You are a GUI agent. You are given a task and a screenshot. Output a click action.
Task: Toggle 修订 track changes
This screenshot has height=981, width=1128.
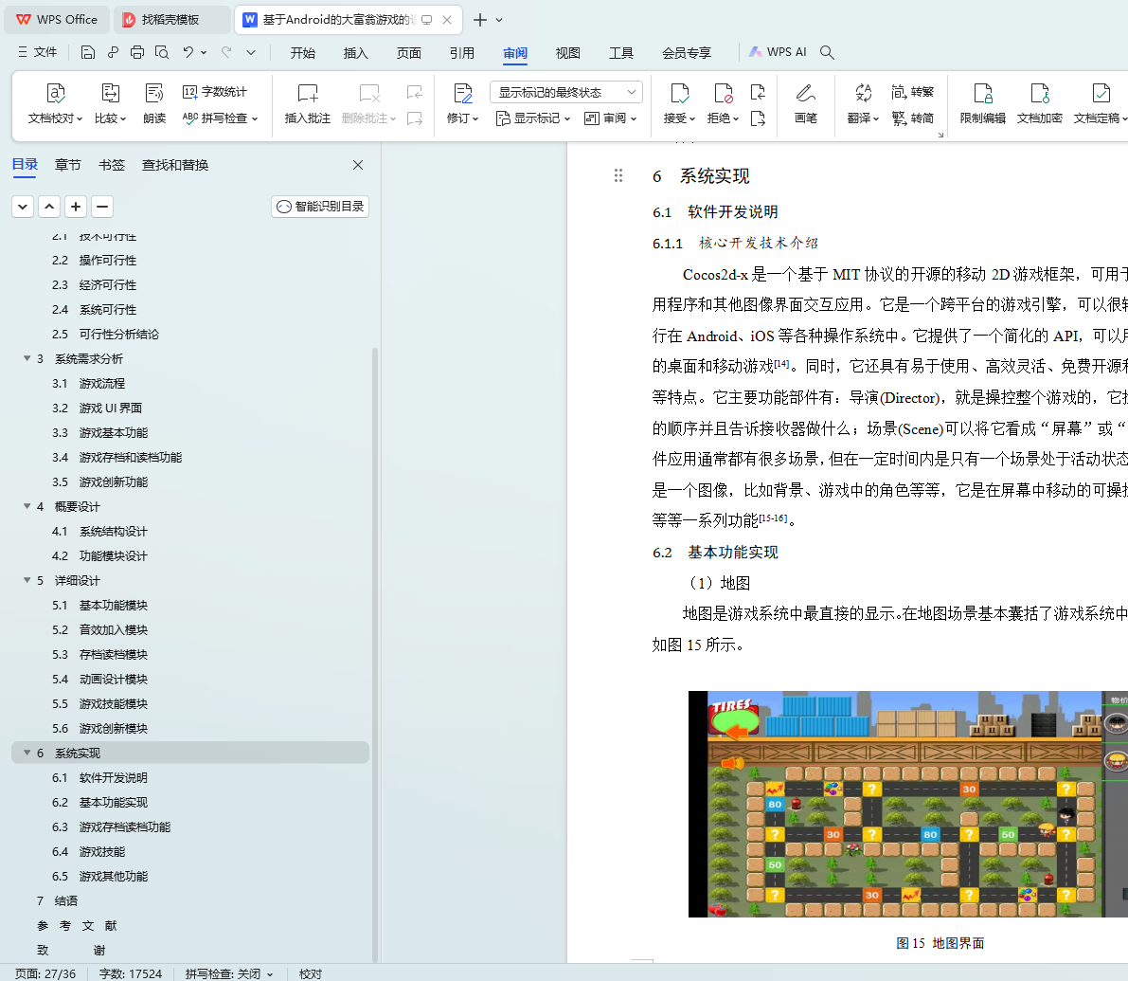pos(462,103)
